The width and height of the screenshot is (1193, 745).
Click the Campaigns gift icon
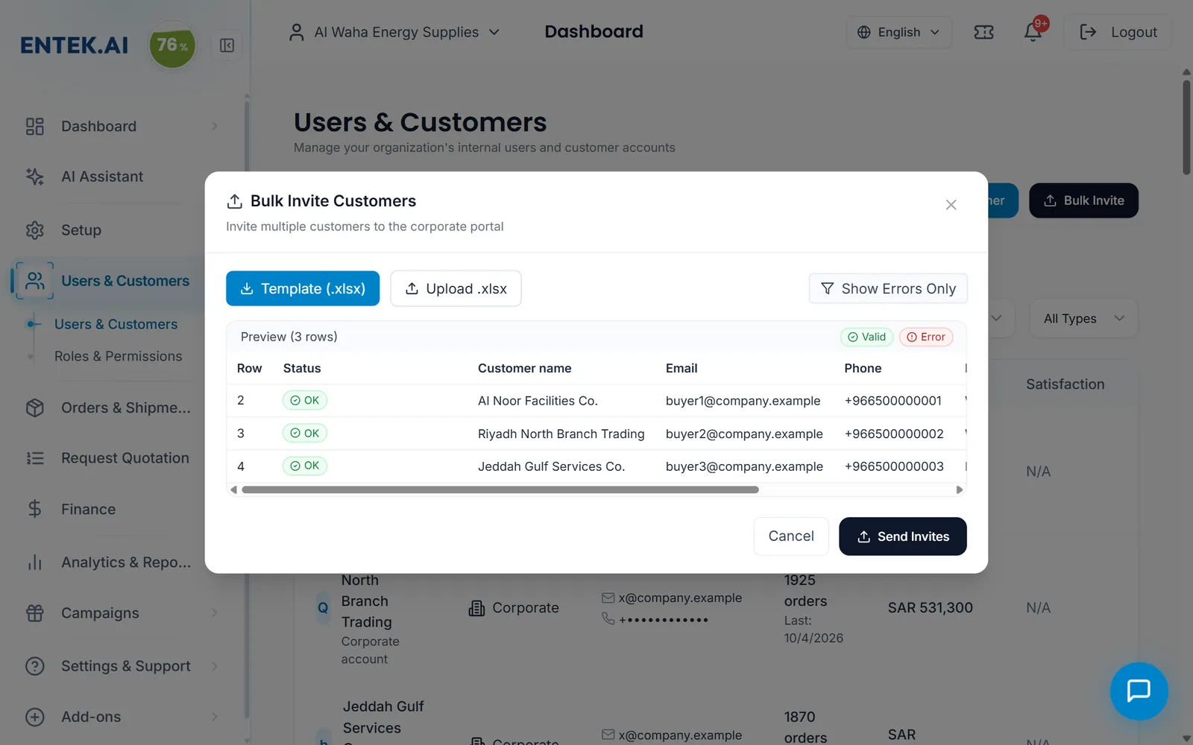click(x=35, y=613)
